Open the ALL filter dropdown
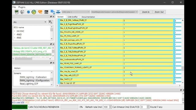196x110 pixels. pyautogui.click(x=30, y=22)
